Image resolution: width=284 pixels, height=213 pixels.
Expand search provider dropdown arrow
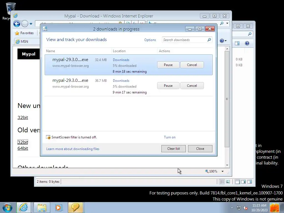click(x=227, y=23)
